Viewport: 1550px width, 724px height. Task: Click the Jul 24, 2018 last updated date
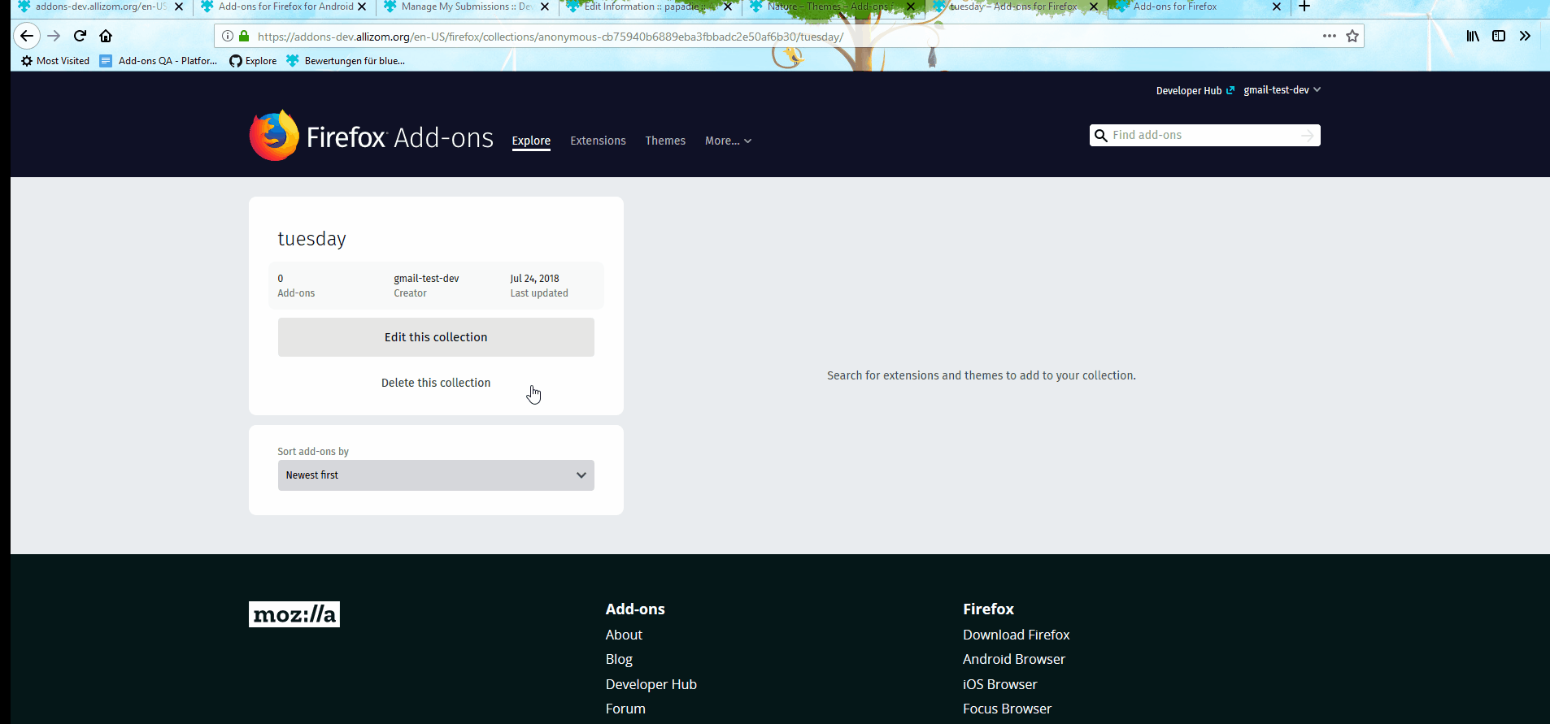[534, 279]
